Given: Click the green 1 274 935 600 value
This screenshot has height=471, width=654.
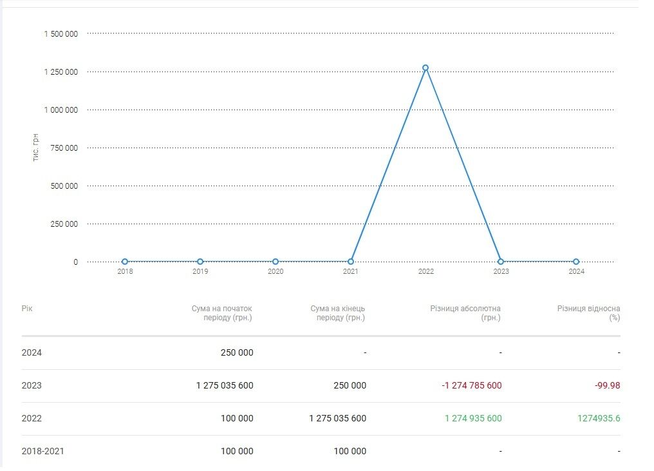Looking at the screenshot, I should tap(473, 418).
